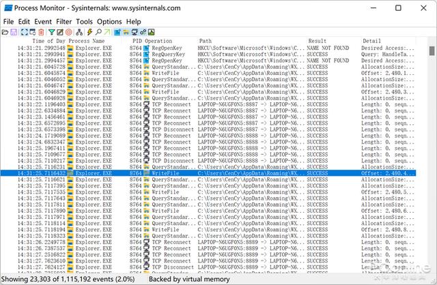The width and height of the screenshot is (437, 285).
Task: Click NAME NOT FOUND result at 14:31:21.2994457
Action: [328, 61]
